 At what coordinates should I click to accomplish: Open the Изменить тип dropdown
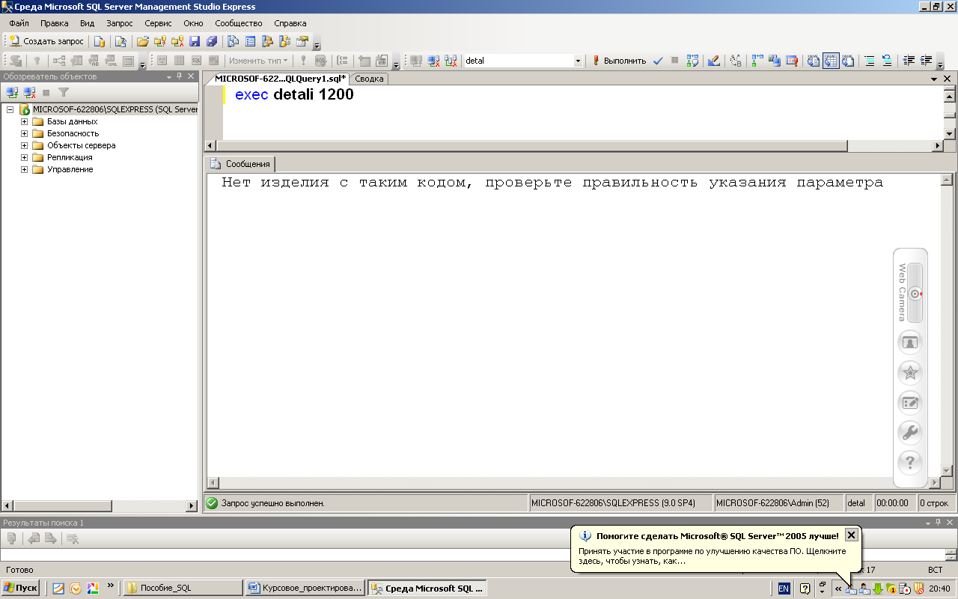(258, 61)
